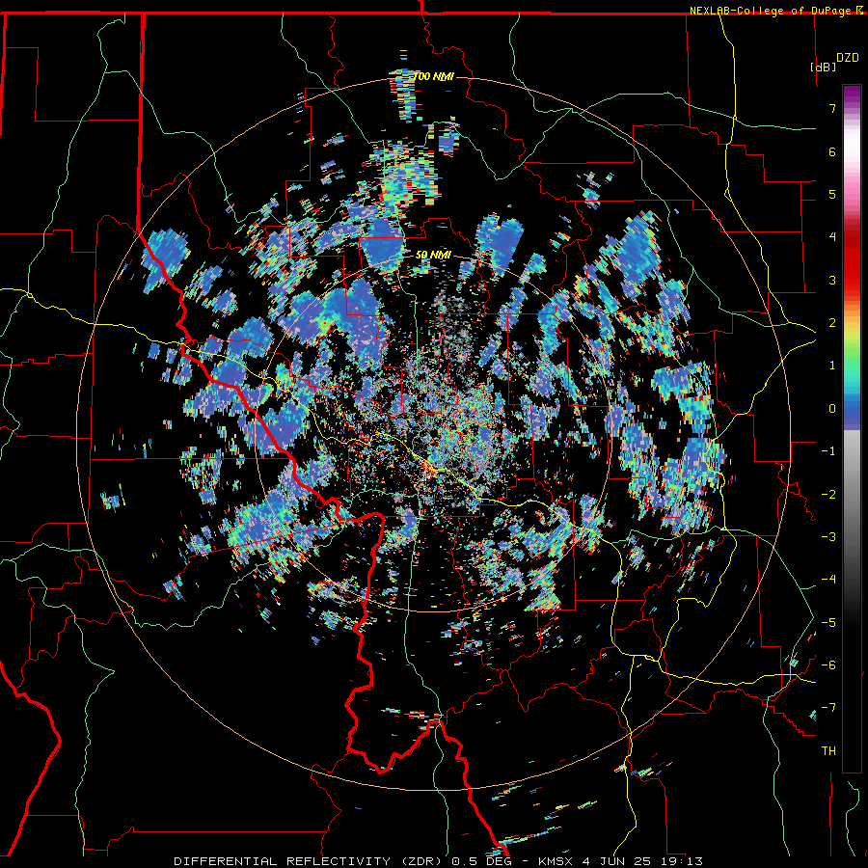The height and width of the screenshot is (868, 868).
Task: Click the -6 value on color scale
Action: [828, 665]
